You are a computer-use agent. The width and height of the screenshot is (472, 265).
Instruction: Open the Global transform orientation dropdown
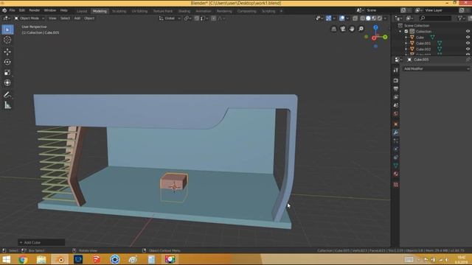tap(170, 18)
